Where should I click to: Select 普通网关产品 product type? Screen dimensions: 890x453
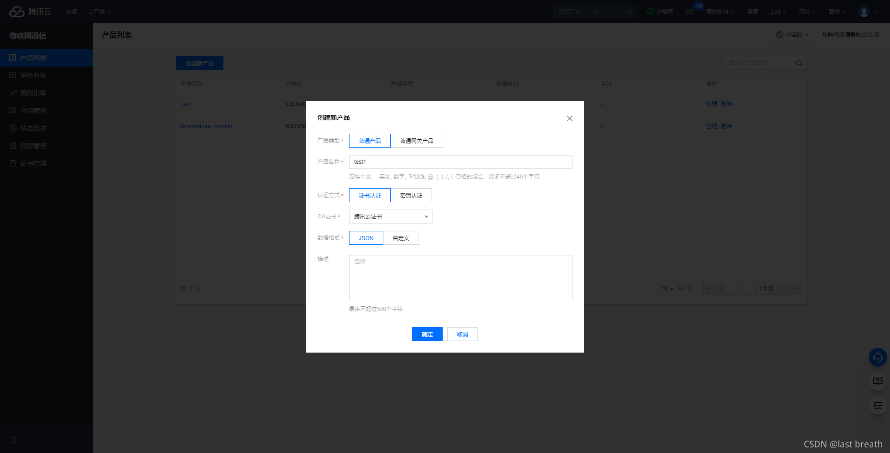(417, 141)
